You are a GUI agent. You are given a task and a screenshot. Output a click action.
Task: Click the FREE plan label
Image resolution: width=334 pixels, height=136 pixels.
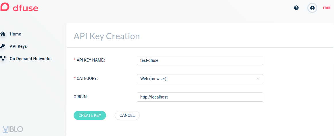[327, 8]
